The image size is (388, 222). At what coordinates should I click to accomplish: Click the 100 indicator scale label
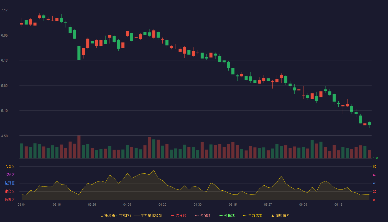pyautogui.click(x=376, y=158)
